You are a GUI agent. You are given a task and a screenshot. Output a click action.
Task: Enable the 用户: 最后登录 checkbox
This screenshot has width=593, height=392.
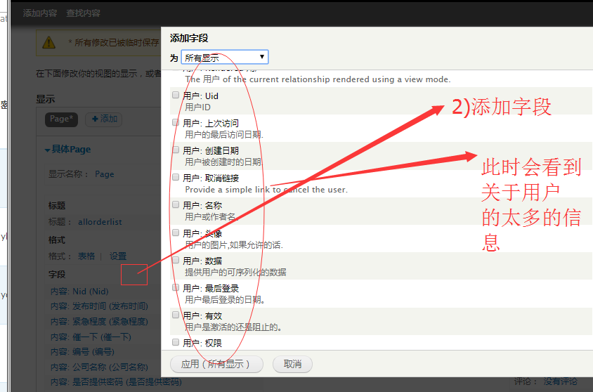click(176, 287)
